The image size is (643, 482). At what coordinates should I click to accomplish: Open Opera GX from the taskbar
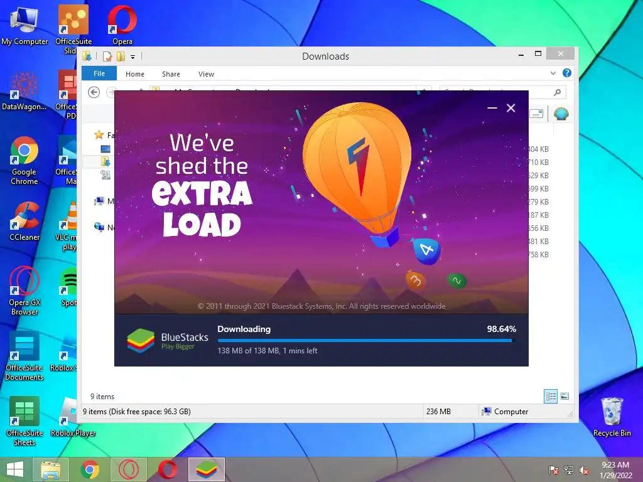click(129, 469)
